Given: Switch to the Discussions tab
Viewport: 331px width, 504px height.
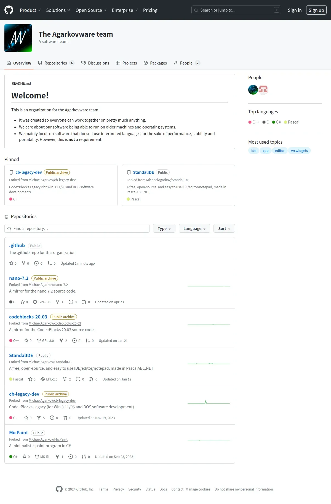Looking at the screenshot, I should [95, 63].
